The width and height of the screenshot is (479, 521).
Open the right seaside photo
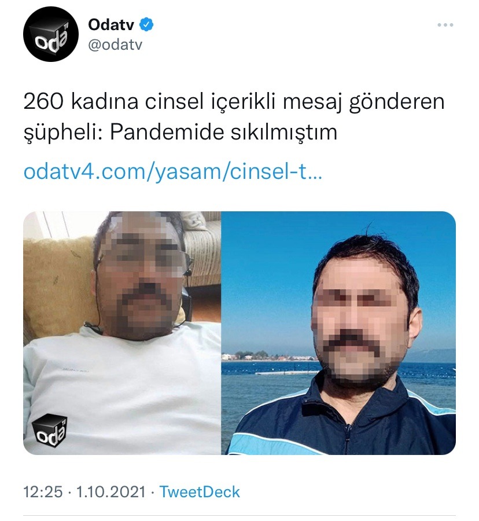(x=338, y=333)
